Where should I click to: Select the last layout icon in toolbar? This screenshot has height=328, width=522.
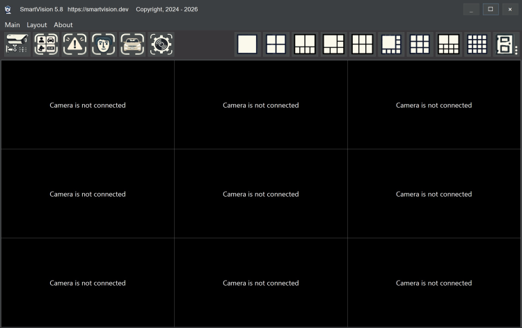[x=503, y=44]
